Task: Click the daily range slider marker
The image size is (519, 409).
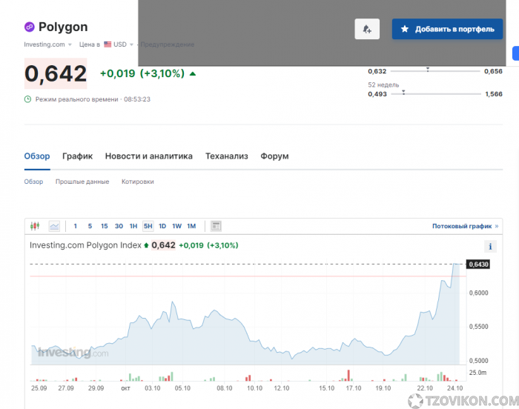Action: click(x=428, y=70)
